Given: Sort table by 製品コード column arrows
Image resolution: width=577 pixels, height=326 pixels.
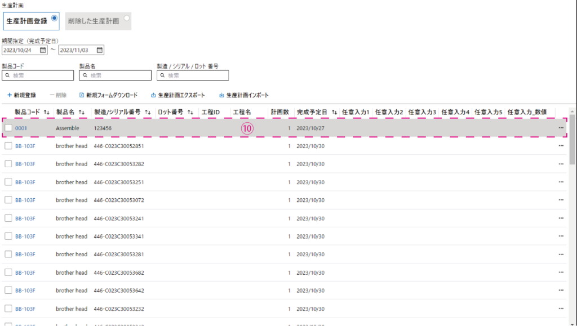Looking at the screenshot, I should (47, 112).
